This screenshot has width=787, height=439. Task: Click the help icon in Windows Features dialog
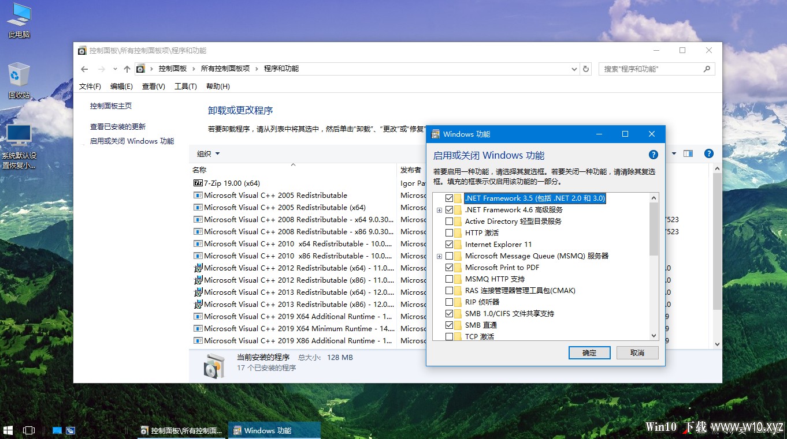[x=654, y=155]
